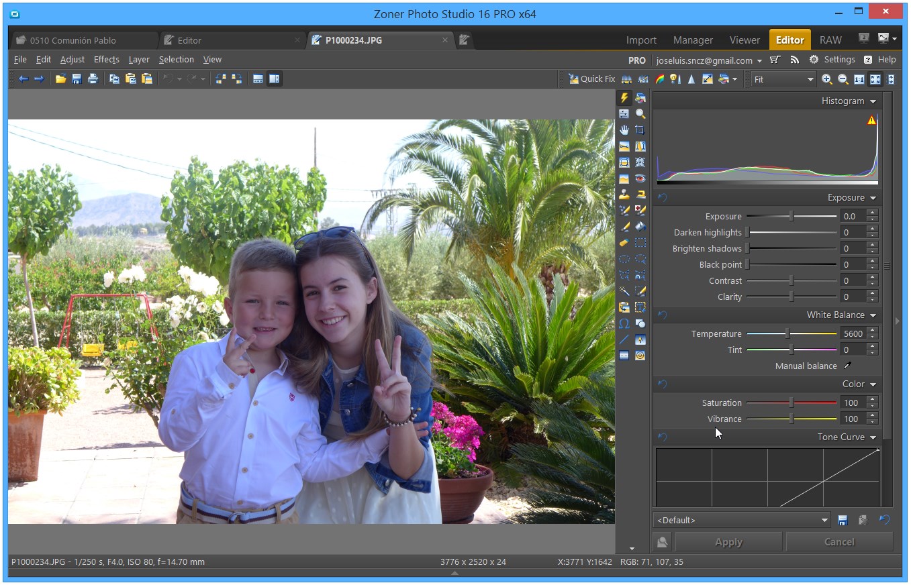The width and height of the screenshot is (911, 585).
Task: Click the Zoom In magnifier icon
Action: [827, 79]
